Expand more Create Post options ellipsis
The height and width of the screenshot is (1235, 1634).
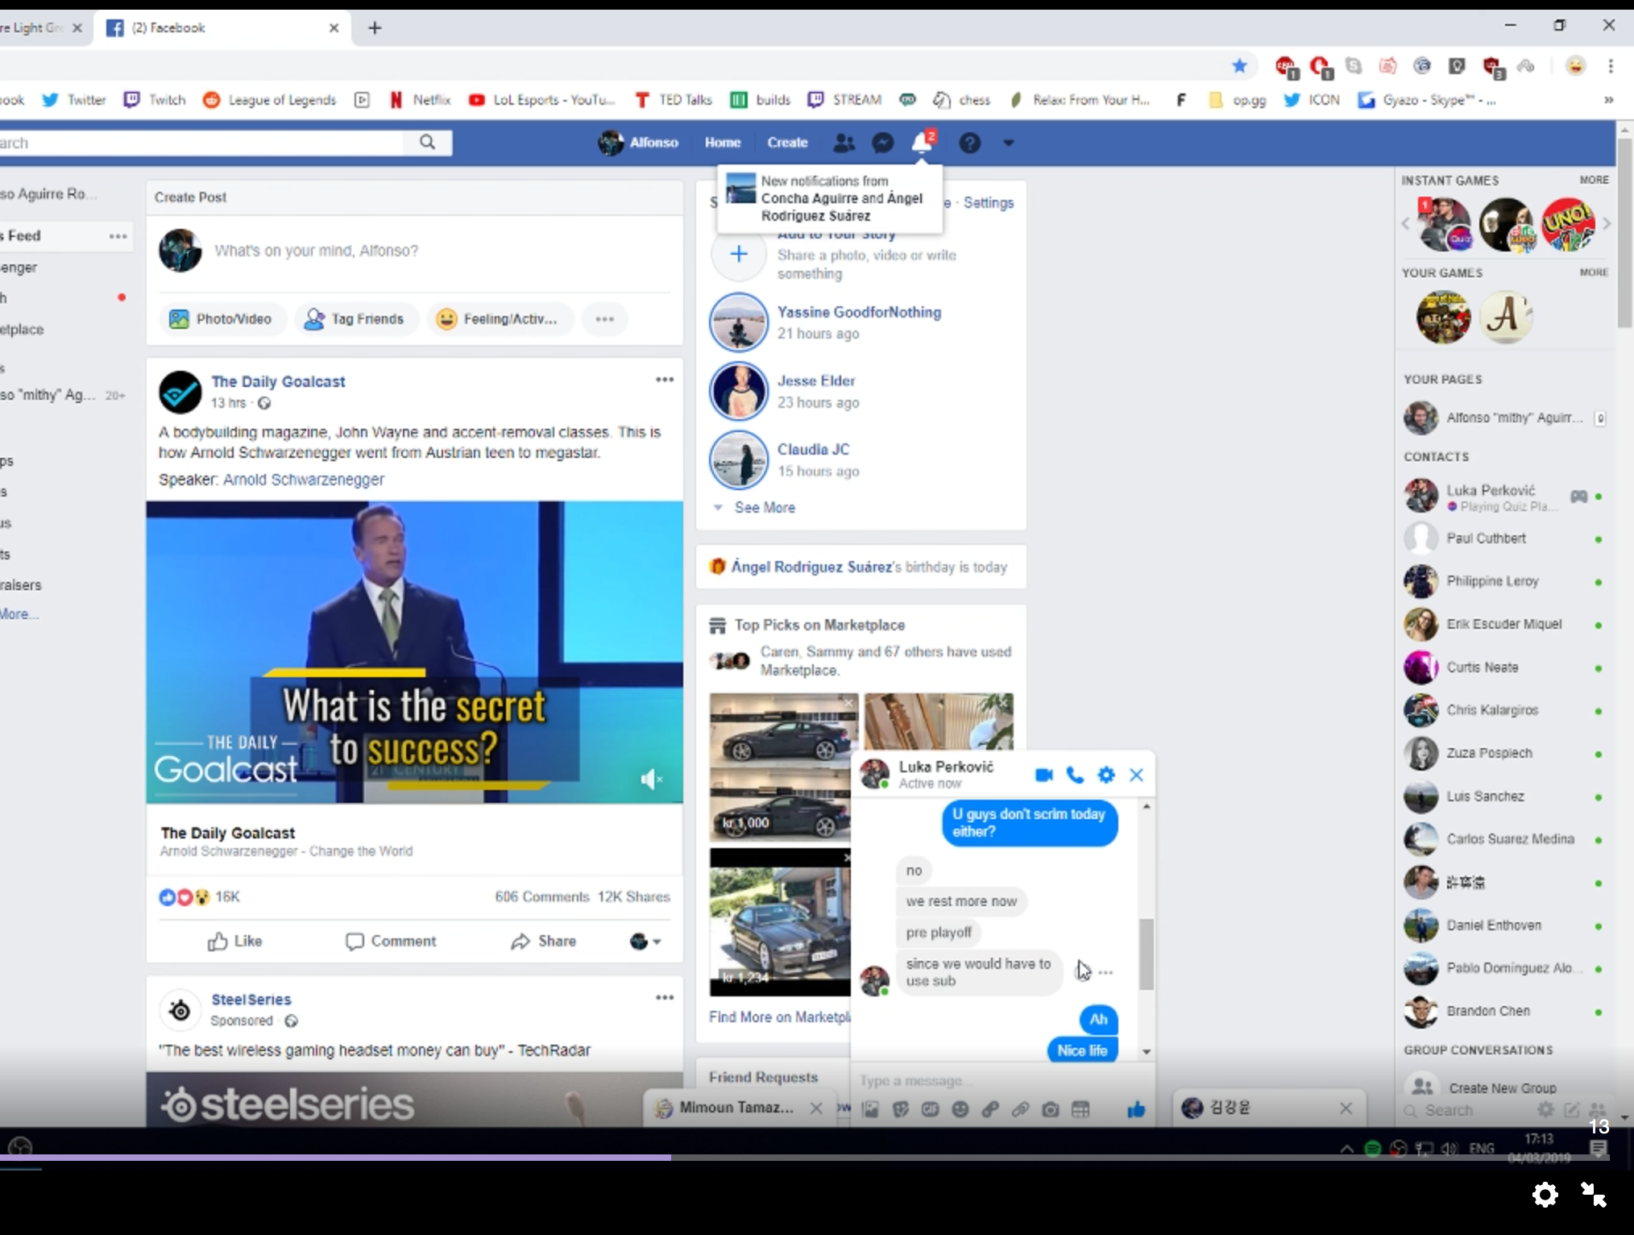(x=604, y=319)
